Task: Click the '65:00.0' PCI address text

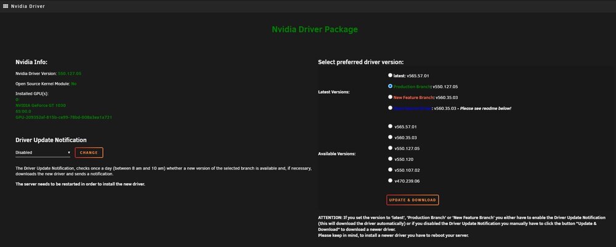Action: pyautogui.click(x=23, y=111)
